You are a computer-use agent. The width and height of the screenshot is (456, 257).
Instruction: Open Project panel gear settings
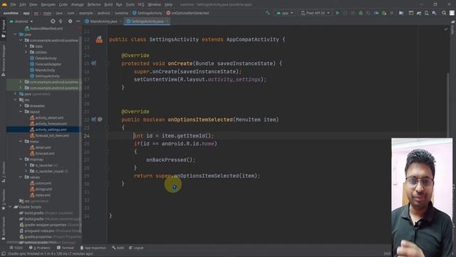tap(70, 21)
